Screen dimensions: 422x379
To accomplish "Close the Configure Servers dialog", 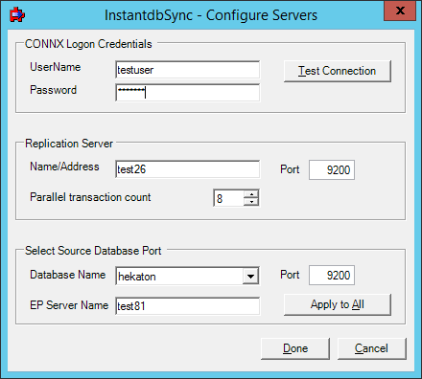I will [400, 11].
